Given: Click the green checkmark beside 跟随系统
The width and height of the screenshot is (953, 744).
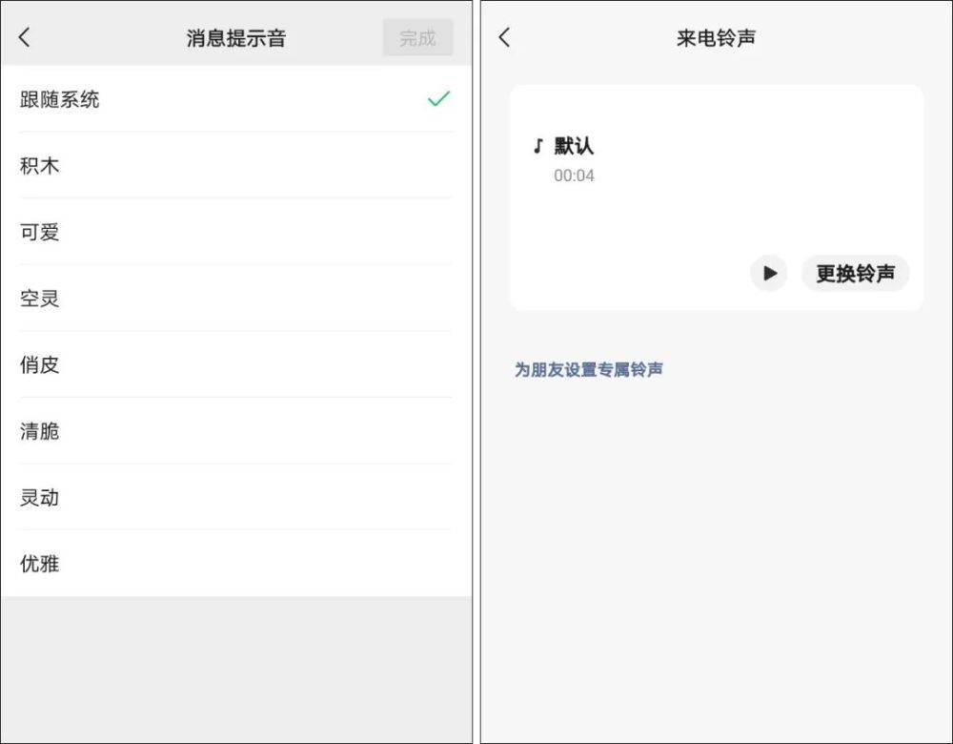Looking at the screenshot, I should click(438, 98).
